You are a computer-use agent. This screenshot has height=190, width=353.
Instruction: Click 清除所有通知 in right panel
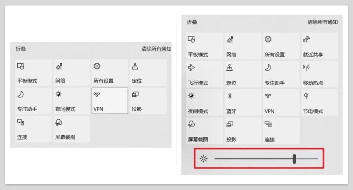(x=323, y=22)
